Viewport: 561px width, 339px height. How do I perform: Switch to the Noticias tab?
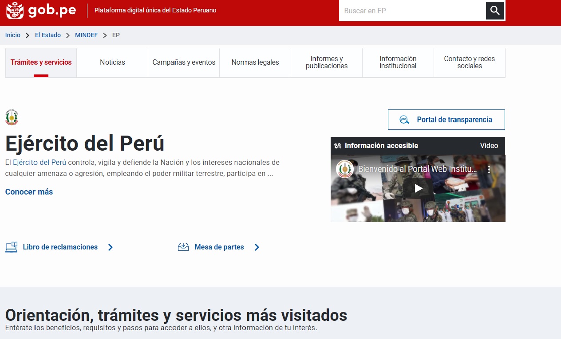[112, 62]
